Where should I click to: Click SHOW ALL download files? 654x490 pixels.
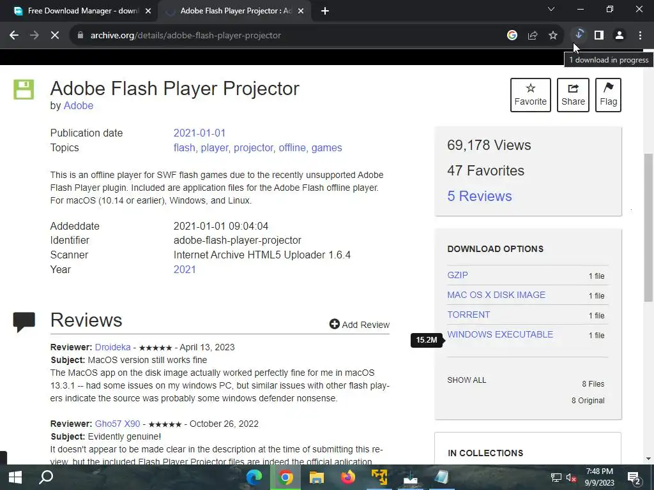point(467,380)
